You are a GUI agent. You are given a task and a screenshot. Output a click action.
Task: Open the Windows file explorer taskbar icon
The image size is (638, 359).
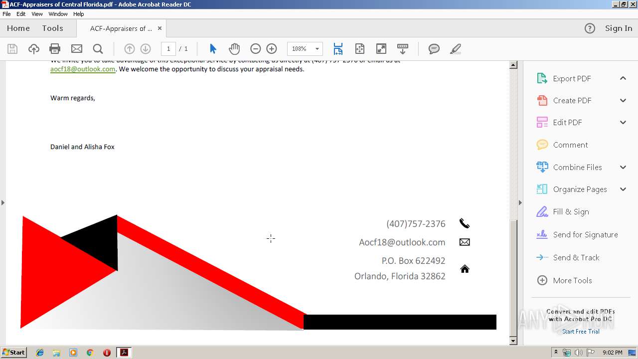pyautogui.click(x=56, y=353)
